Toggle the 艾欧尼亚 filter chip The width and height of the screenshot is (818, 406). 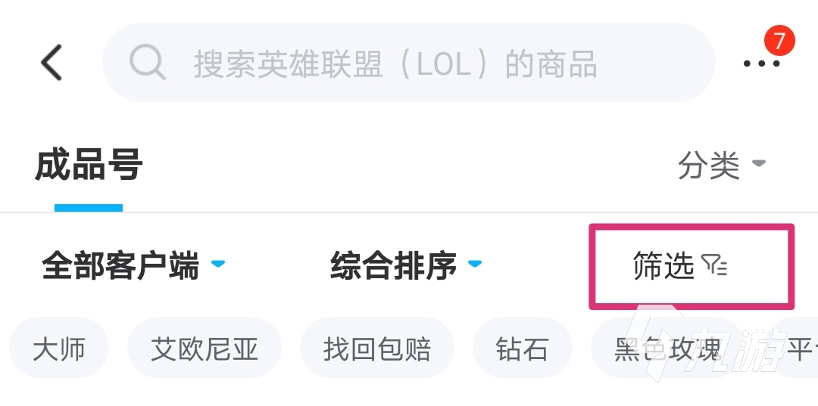coord(204,349)
